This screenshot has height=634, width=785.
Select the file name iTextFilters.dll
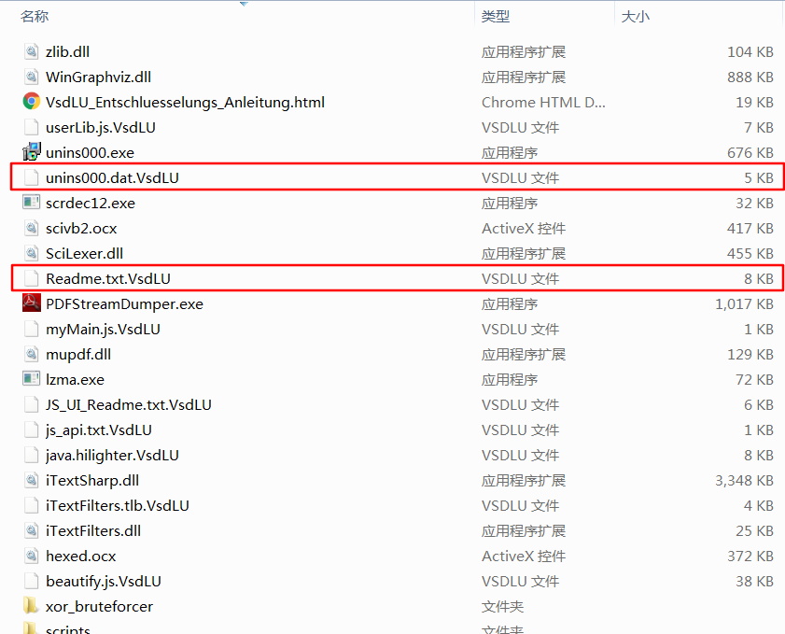[93, 530]
